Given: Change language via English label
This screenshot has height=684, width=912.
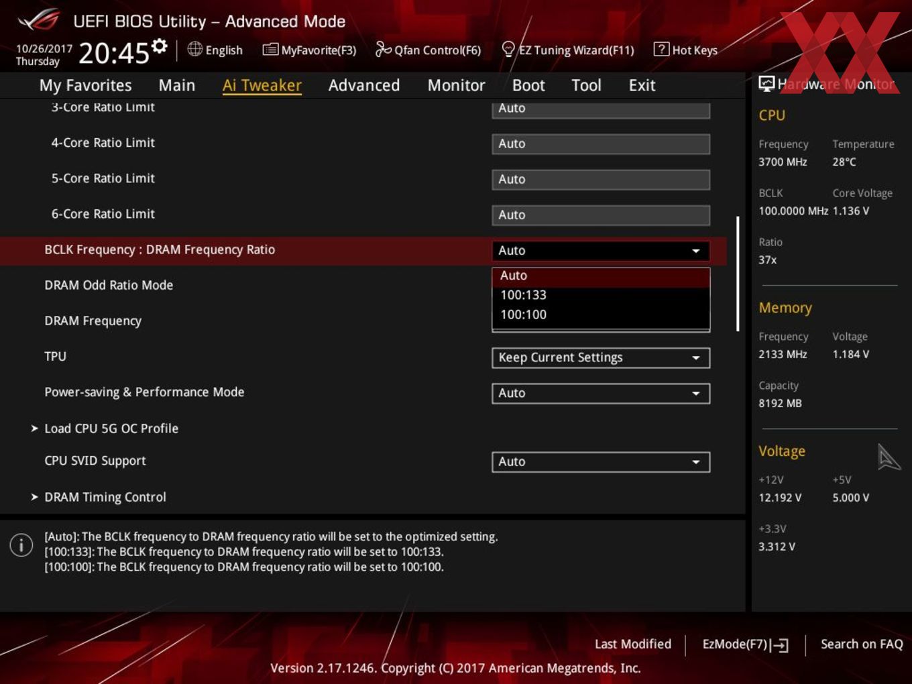Looking at the screenshot, I should (224, 50).
